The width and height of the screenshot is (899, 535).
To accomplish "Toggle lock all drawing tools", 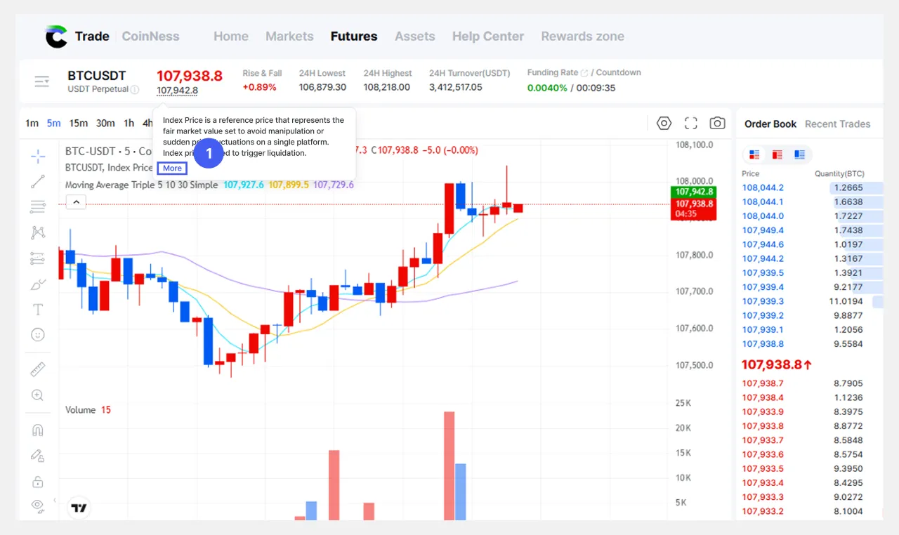I will click(38, 481).
